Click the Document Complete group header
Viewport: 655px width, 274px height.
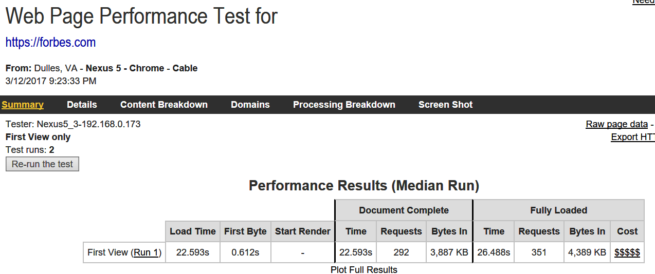click(x=404, y=210)
